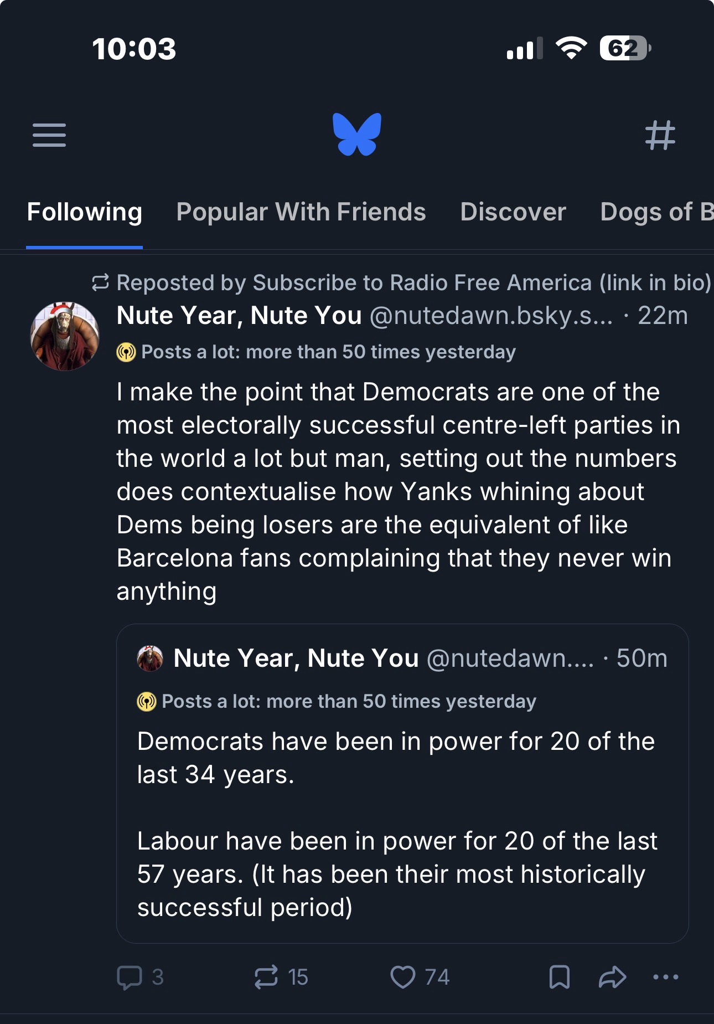This screenshot has height=1024, width=714.
Task: Like the post with the heart icon
Action: [x=402, y=977]
